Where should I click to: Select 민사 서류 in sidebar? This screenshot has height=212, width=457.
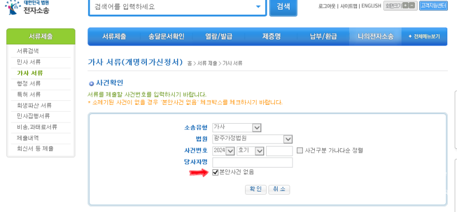click(x=29, y=62)
